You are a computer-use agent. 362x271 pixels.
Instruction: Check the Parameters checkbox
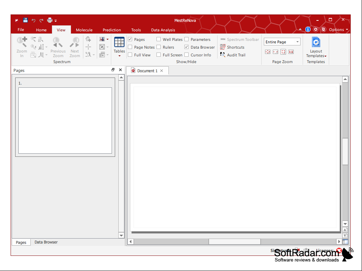pos(186,39)
